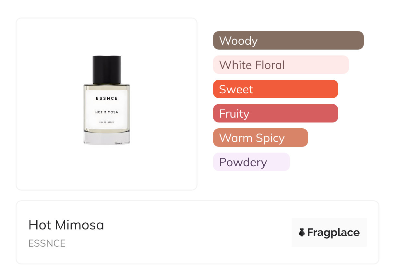Click the Fragplace flower logo icon
The height and width of the screenshot is (280, 395).
pos(302,232)
